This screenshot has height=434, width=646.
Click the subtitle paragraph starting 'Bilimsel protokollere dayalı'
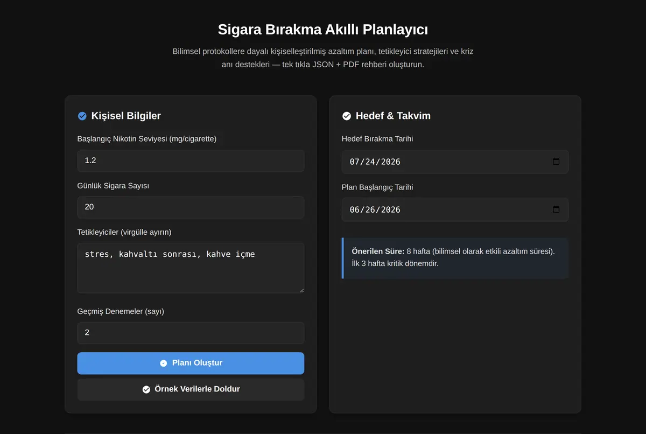click(x=323, y=58)
